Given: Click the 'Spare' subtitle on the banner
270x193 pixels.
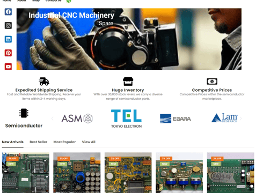Looking at the screenshot, I should pos(106,23).
